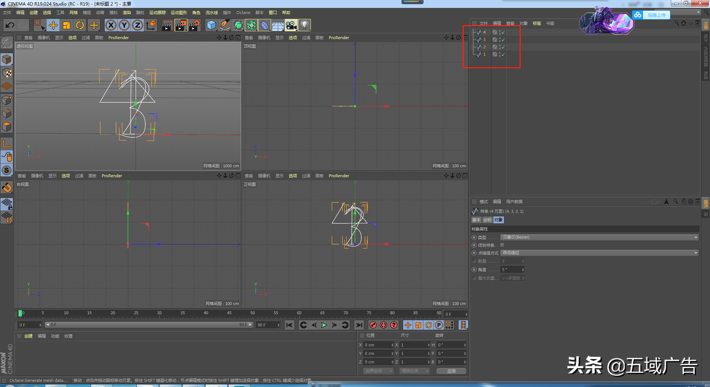This screenshot has width=710, height=387.
Task: Toggle the green checkmark of spline 2
Action: (x=503, y=47)
